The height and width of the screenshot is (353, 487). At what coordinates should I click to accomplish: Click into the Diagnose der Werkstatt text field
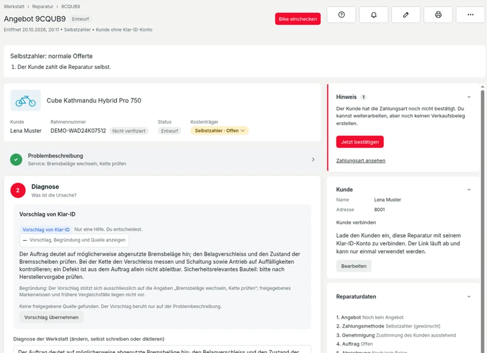coord(162,349)
